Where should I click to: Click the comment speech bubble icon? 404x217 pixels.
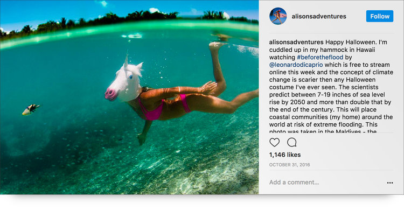[291, 142]
